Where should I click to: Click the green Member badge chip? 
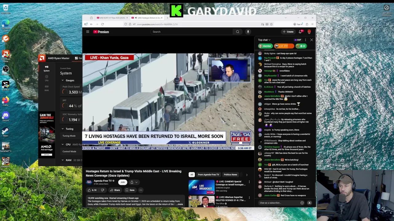[x=265, y=46]
